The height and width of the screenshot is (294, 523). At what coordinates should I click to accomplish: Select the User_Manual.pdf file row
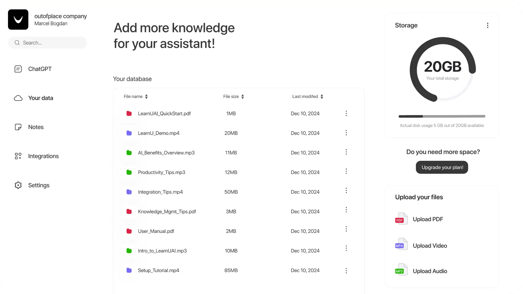click(x=238, y=231)
